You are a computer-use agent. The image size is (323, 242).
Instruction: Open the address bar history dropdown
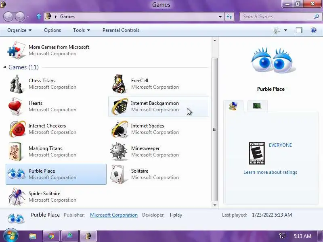(220, 17)
